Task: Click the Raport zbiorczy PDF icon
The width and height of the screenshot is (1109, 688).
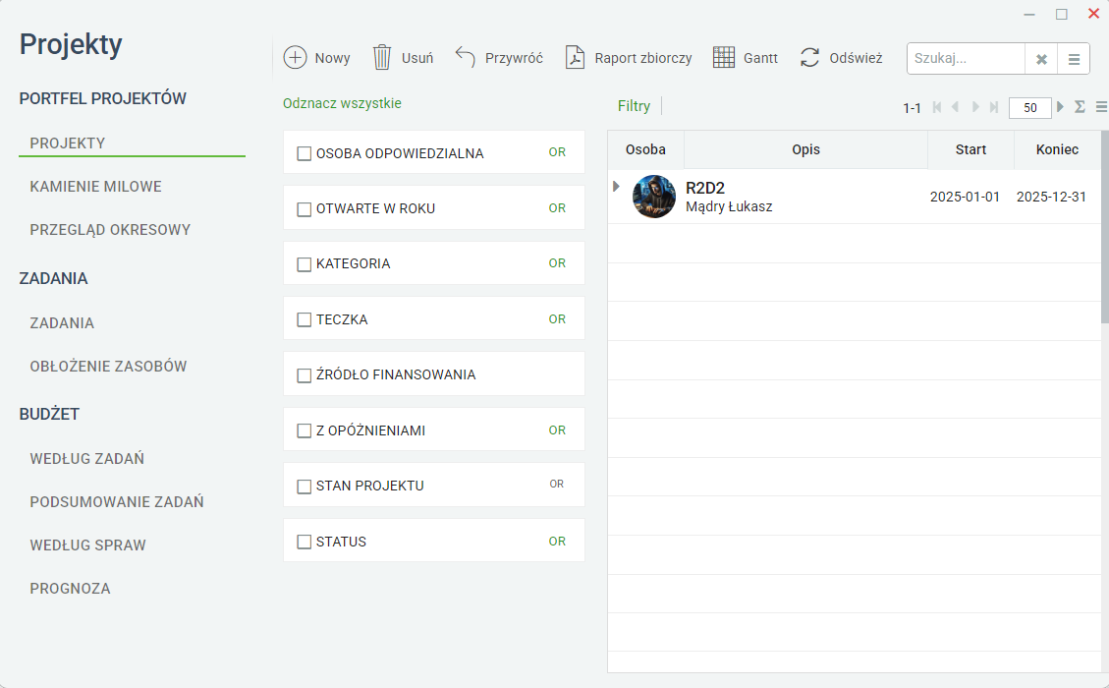Action: (575, 57)
